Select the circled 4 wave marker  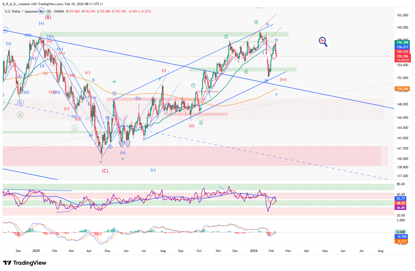point(246,72)
